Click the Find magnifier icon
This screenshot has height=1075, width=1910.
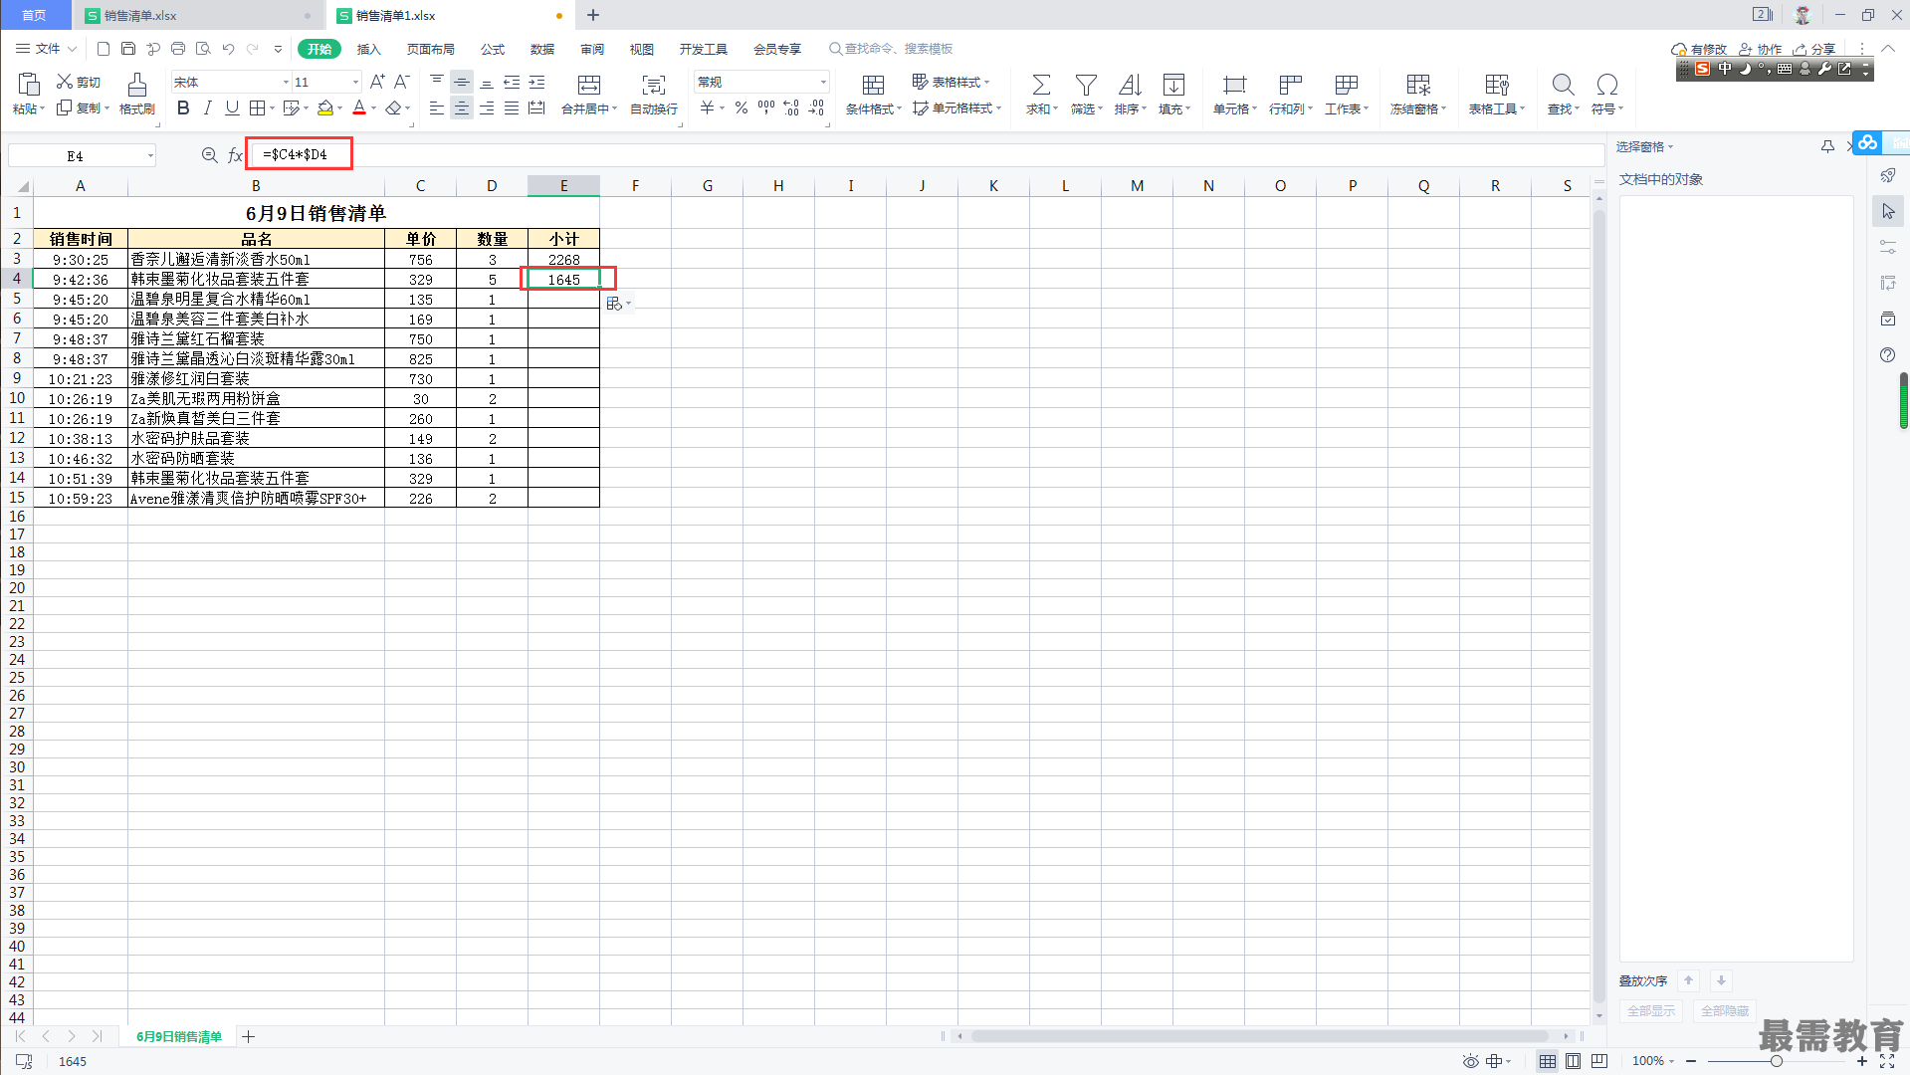(1563, 85)
